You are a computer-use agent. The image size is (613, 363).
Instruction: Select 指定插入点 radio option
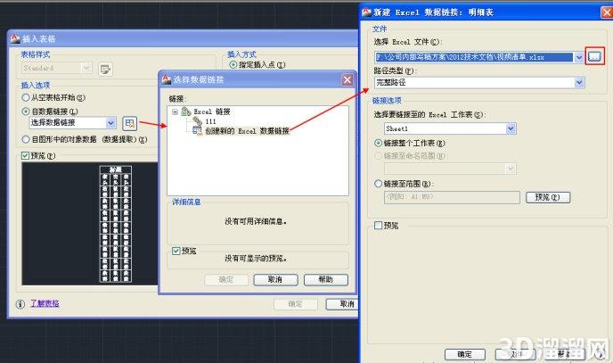tap(233, 64)
